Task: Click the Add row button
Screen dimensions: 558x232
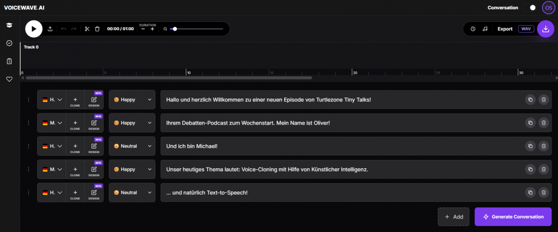Action: (x=453, y=217)
